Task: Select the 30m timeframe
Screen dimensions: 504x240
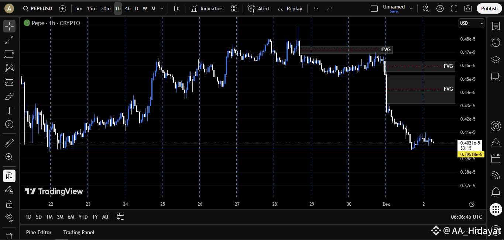Action: point(106,8)
